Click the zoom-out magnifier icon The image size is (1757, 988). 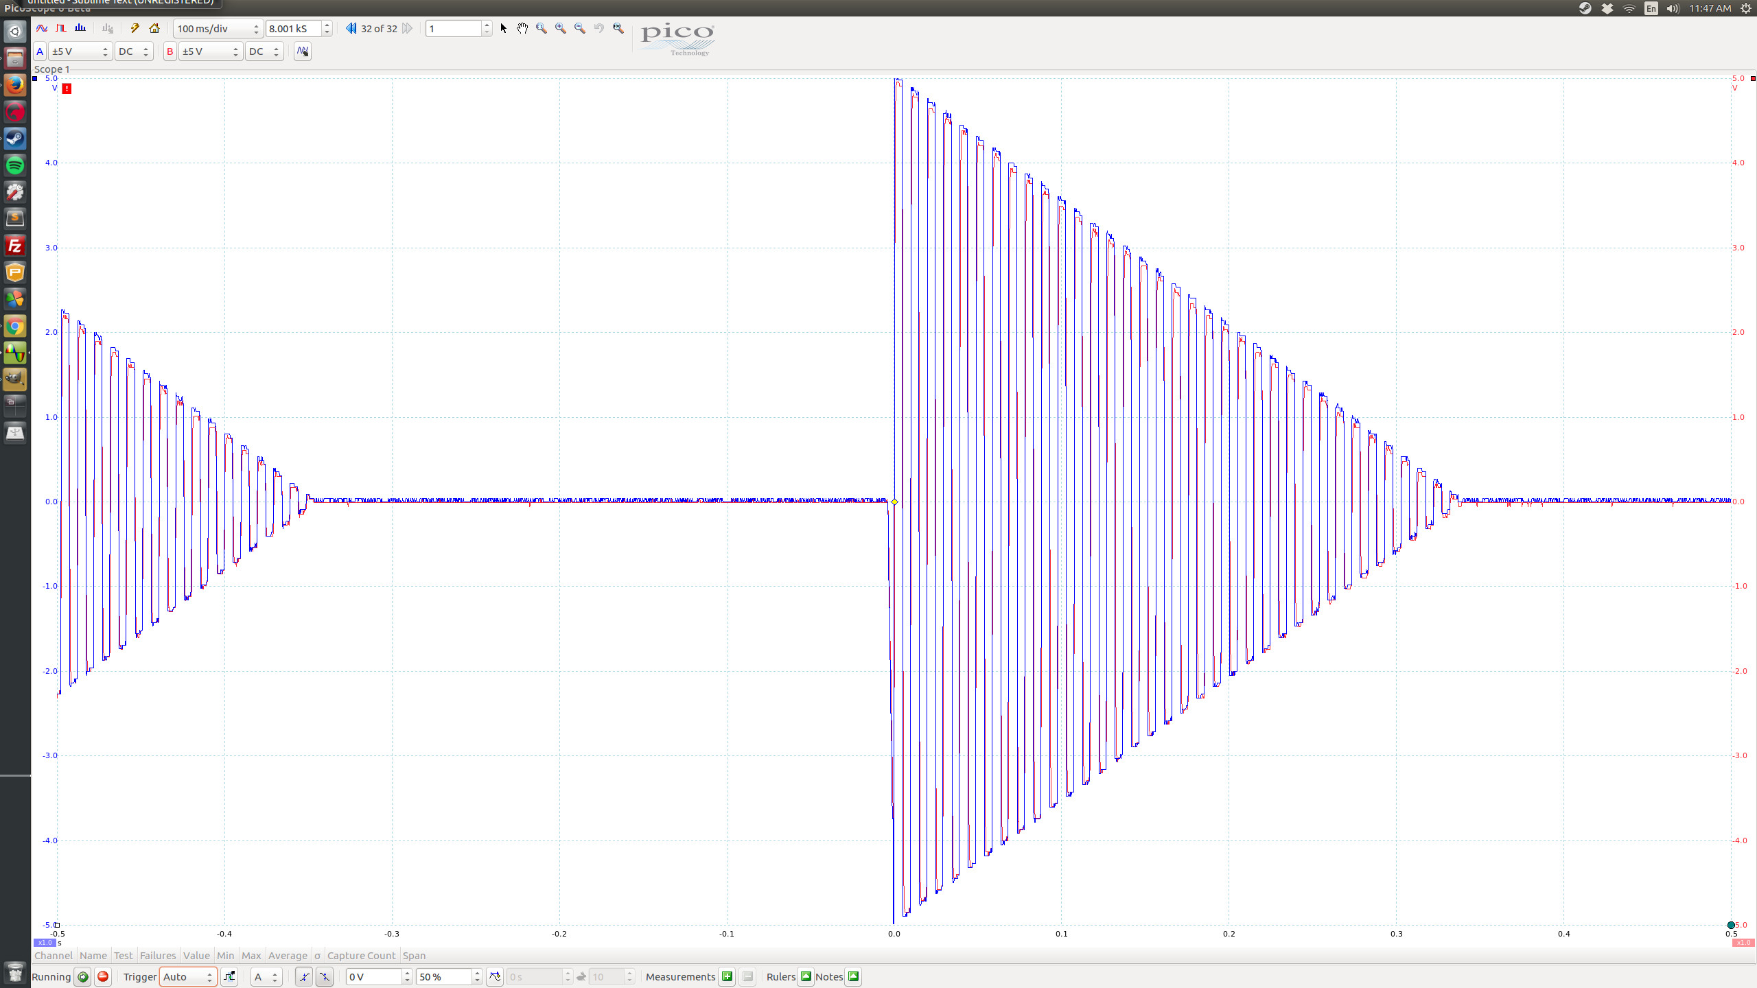580,28
